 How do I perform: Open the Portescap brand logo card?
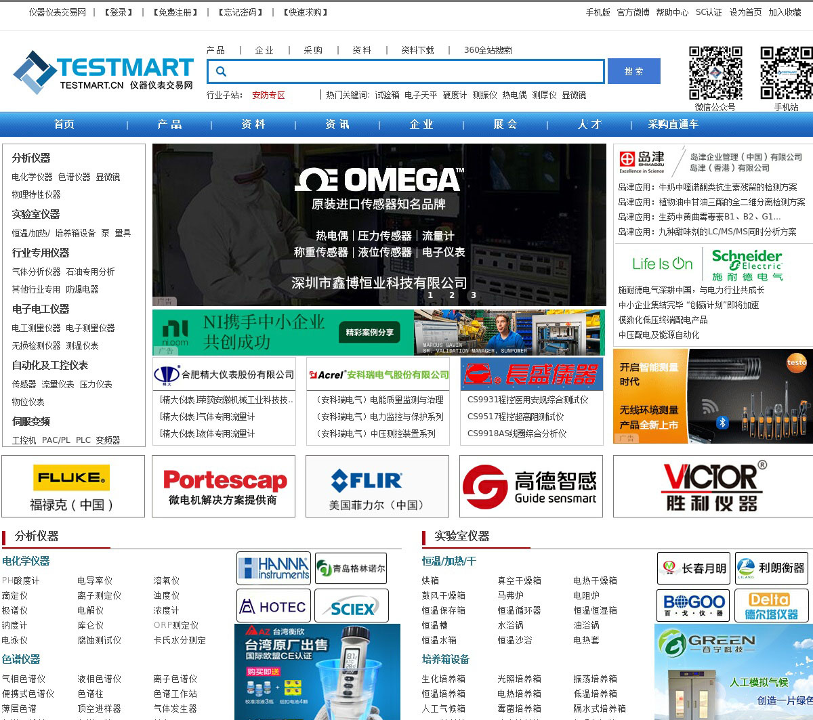point(224,486)
